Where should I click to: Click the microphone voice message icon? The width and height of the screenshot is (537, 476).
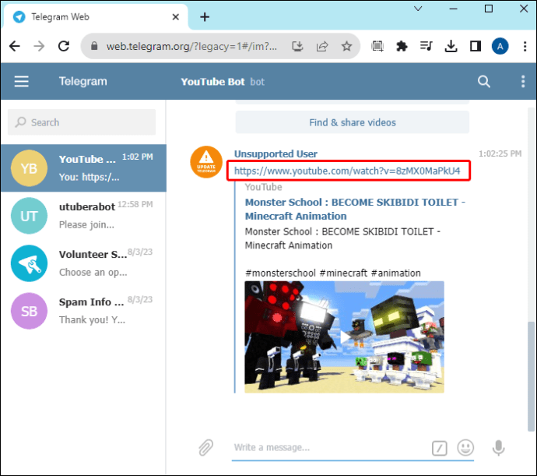tap(498, 447)
